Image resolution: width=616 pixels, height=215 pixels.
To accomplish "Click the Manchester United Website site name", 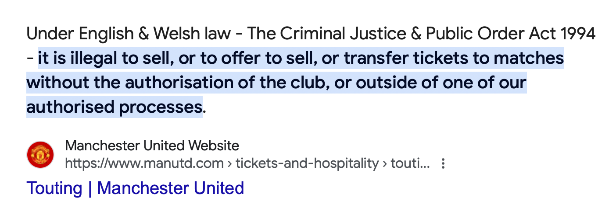I will tap(152, 146).
